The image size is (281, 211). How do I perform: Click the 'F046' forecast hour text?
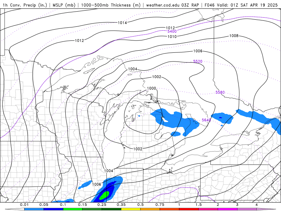pyautogui.click(x=210, y=5)
